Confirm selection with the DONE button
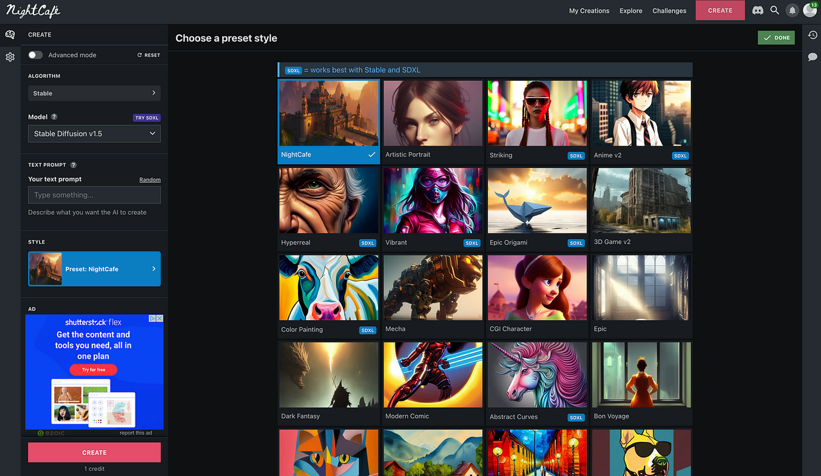Screen dimensions: 821x476 click(776, 37)
